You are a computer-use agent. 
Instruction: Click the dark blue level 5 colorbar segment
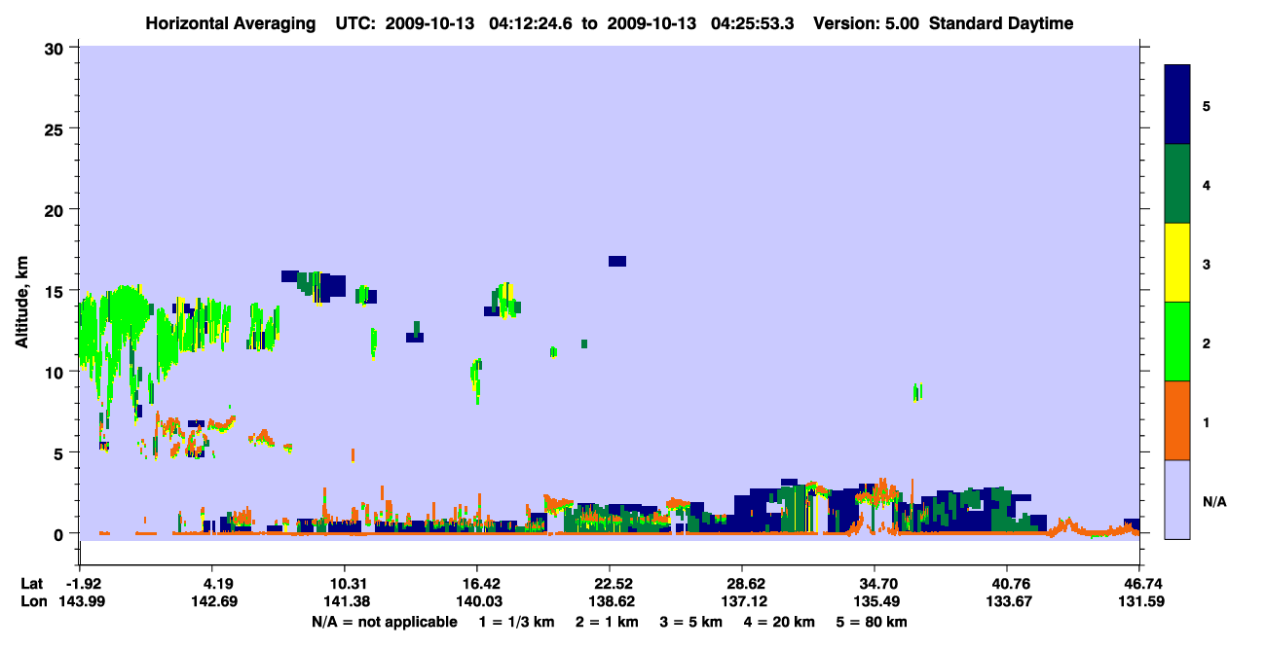coord(1177,104)
